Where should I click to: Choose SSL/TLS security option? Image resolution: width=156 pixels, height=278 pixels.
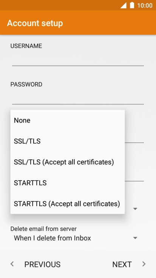tap(68, 141)
